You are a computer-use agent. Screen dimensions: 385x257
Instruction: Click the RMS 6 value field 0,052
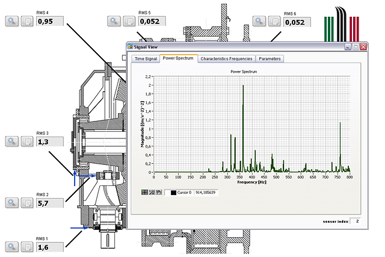pos(297,22)
